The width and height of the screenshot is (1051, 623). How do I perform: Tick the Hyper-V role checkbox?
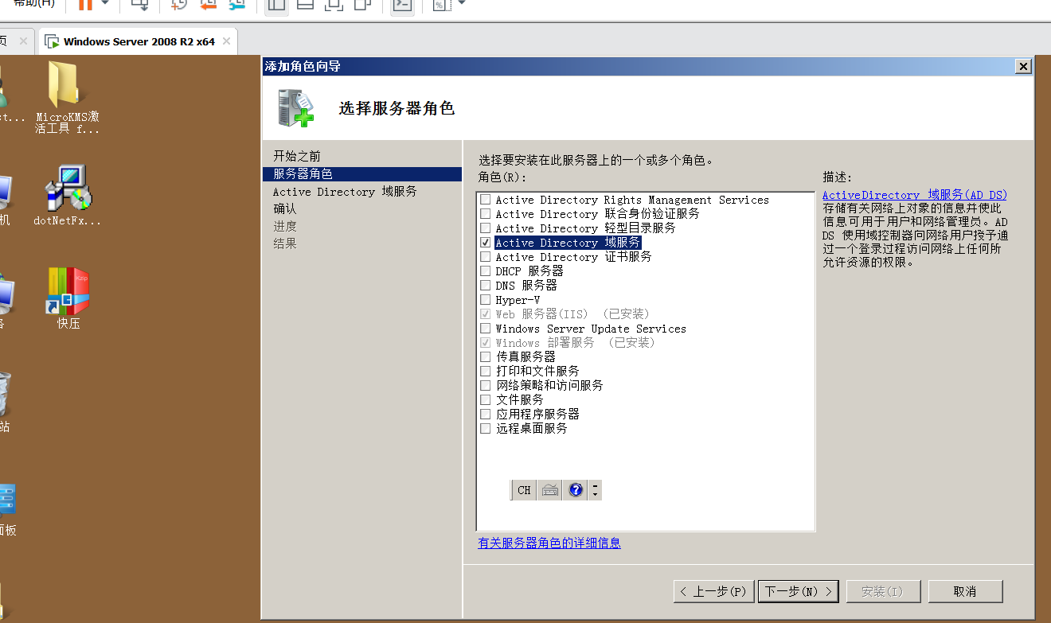tap(486, 300)
